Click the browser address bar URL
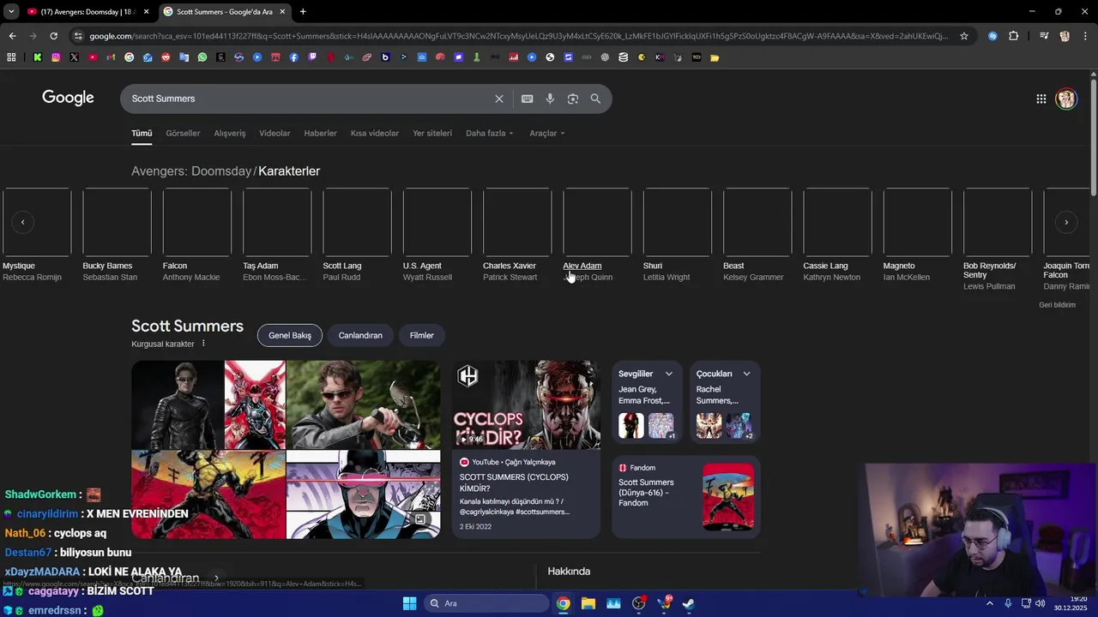Image resolution: width=1098 pixels, height=617 pixels. click(518, 36)
